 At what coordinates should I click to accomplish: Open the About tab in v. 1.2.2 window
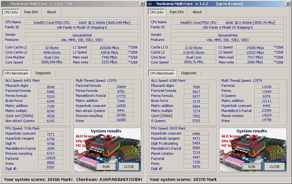coord(197,12)
